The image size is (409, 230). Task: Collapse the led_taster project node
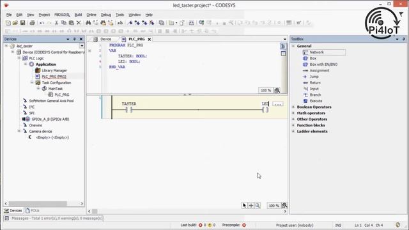pos(6,46)
